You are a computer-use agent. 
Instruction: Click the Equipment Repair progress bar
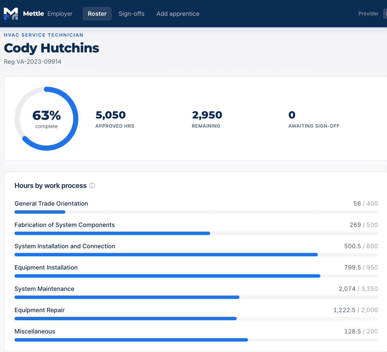196,318
